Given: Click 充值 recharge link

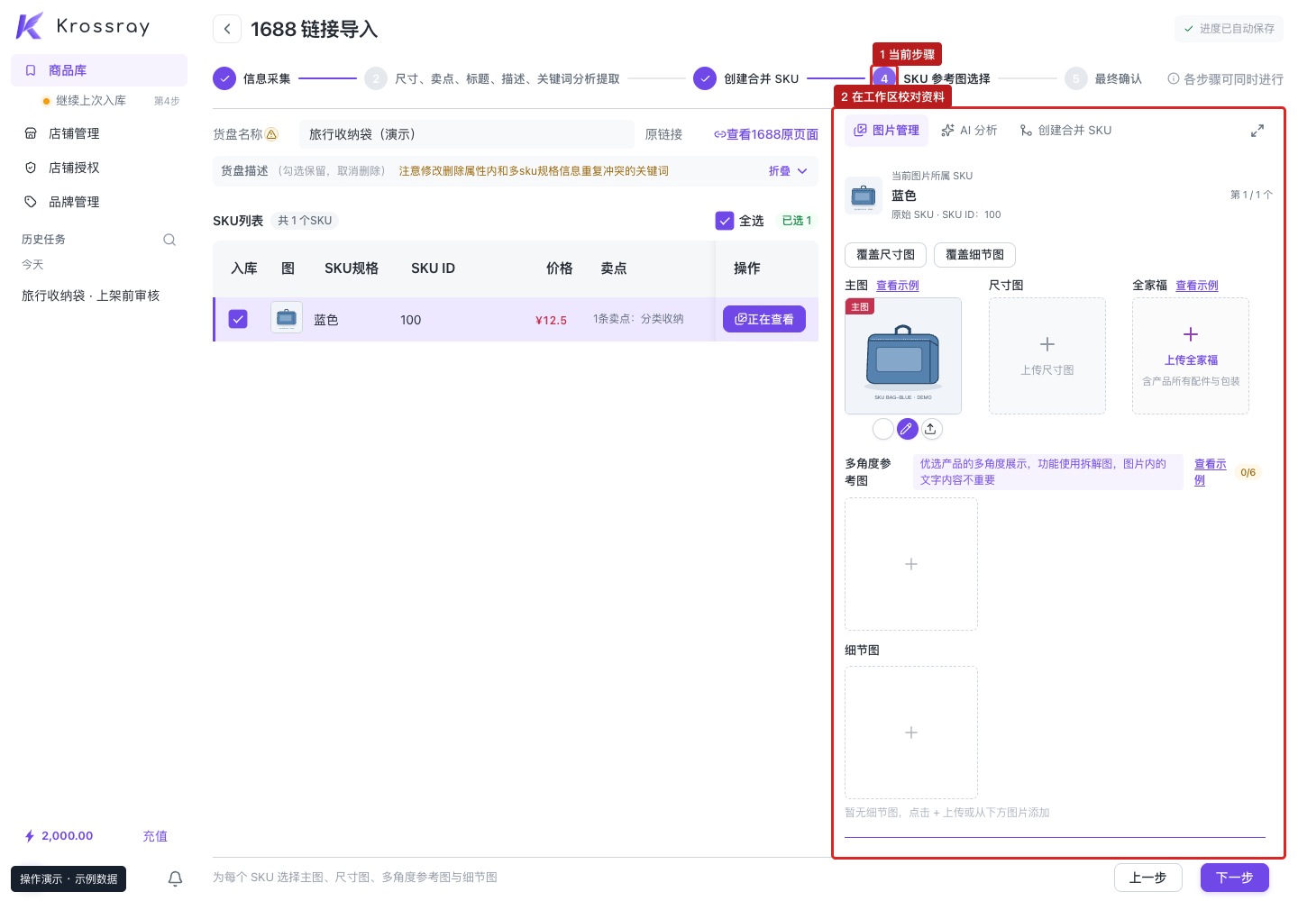Looking at the screenshot, I should [155, 836].
